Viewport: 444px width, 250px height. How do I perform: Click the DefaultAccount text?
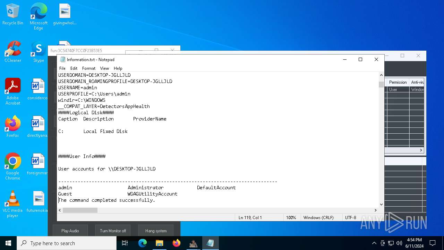coord(216,187)
